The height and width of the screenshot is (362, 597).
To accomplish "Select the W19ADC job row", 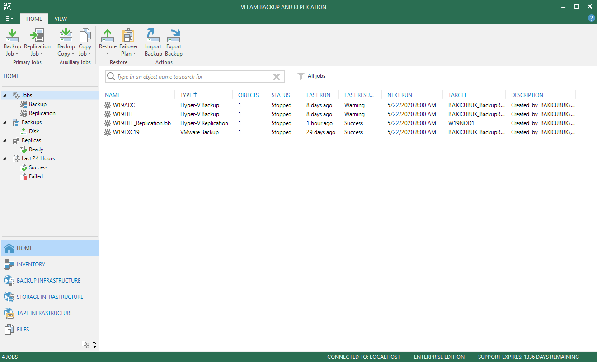I will point(340,105).
